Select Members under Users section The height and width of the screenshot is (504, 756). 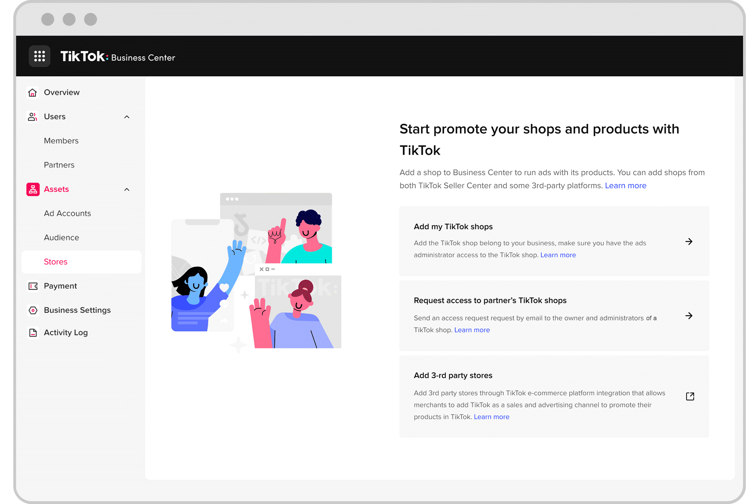tap(61, 141)
